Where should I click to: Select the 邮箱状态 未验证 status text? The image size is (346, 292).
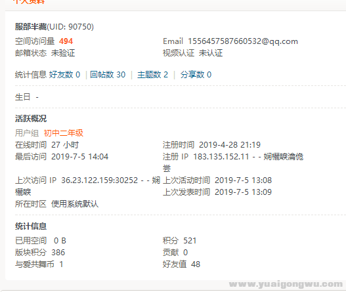click(x=45, y=53)
